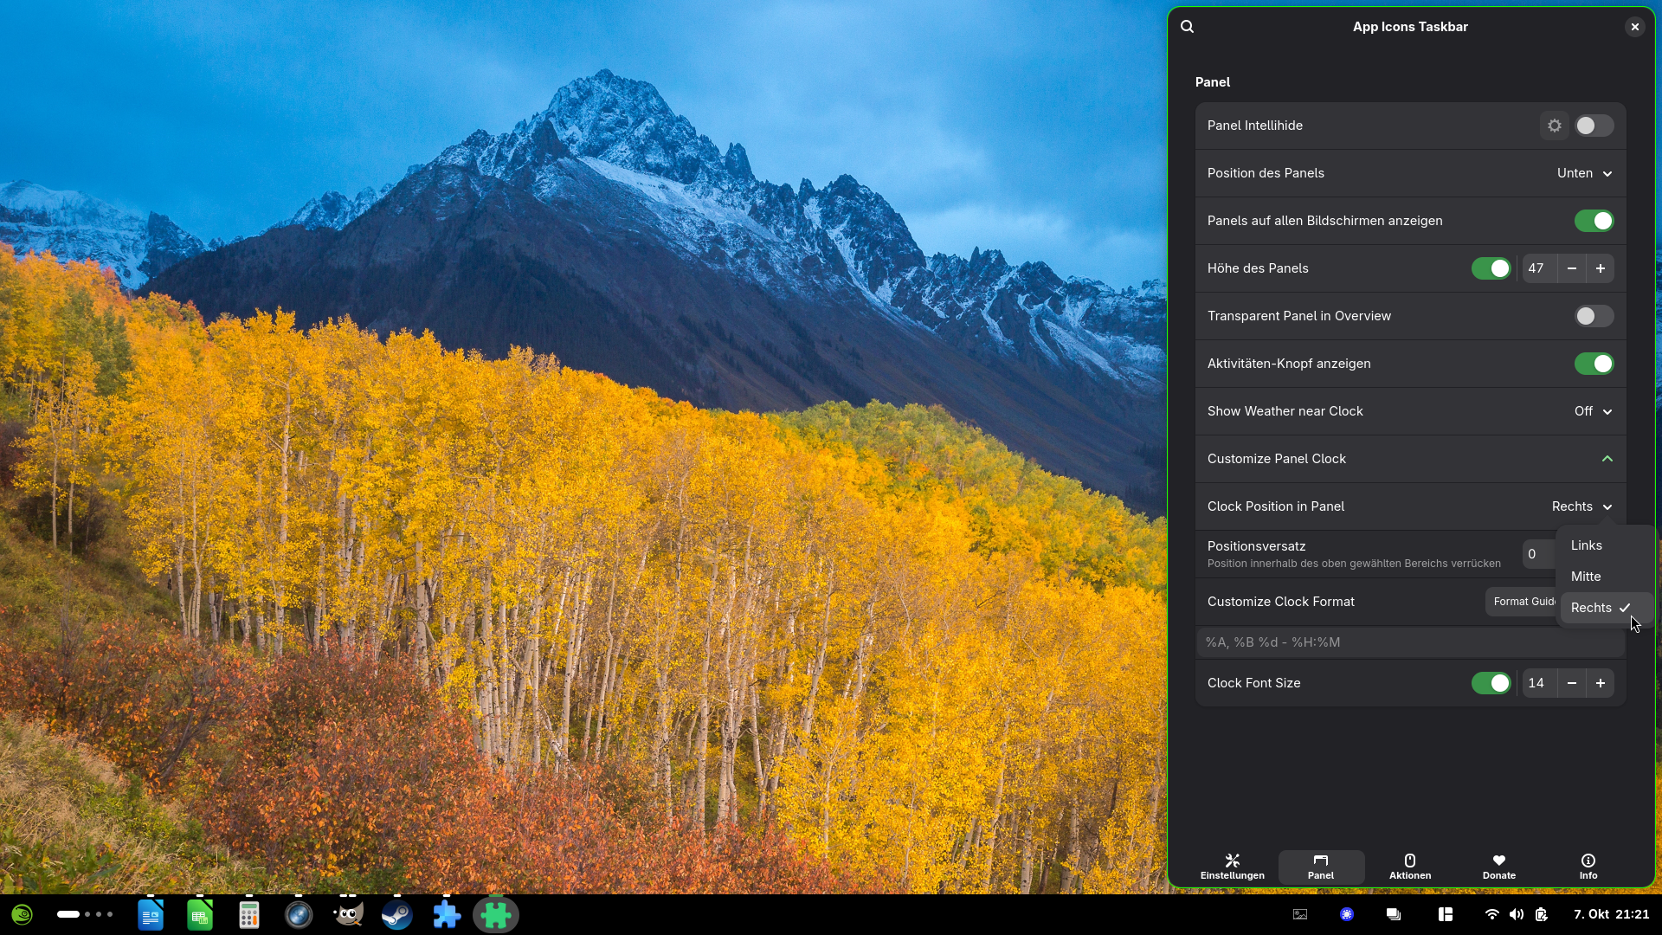The width and height of the screenshot is (1662, 935).
Task: Open Position des Panels dropdown
Action: 1584,173
